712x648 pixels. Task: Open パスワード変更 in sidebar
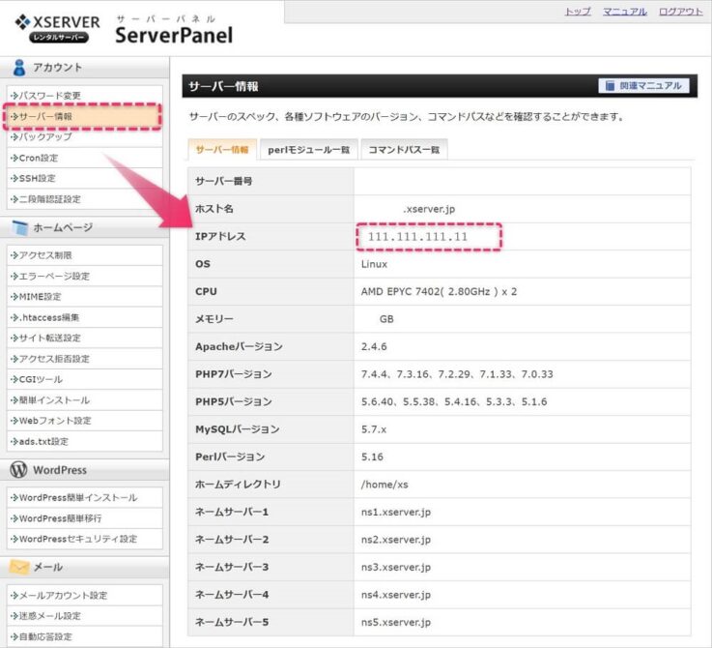coord(84,96)
